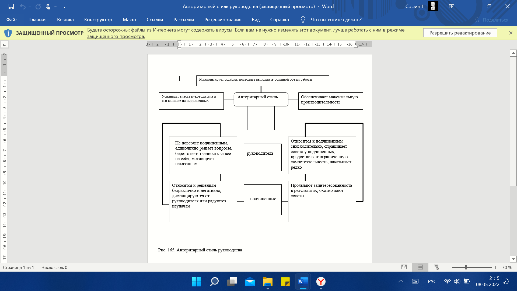Click Разрешить редактирование button

pos(460,33)
